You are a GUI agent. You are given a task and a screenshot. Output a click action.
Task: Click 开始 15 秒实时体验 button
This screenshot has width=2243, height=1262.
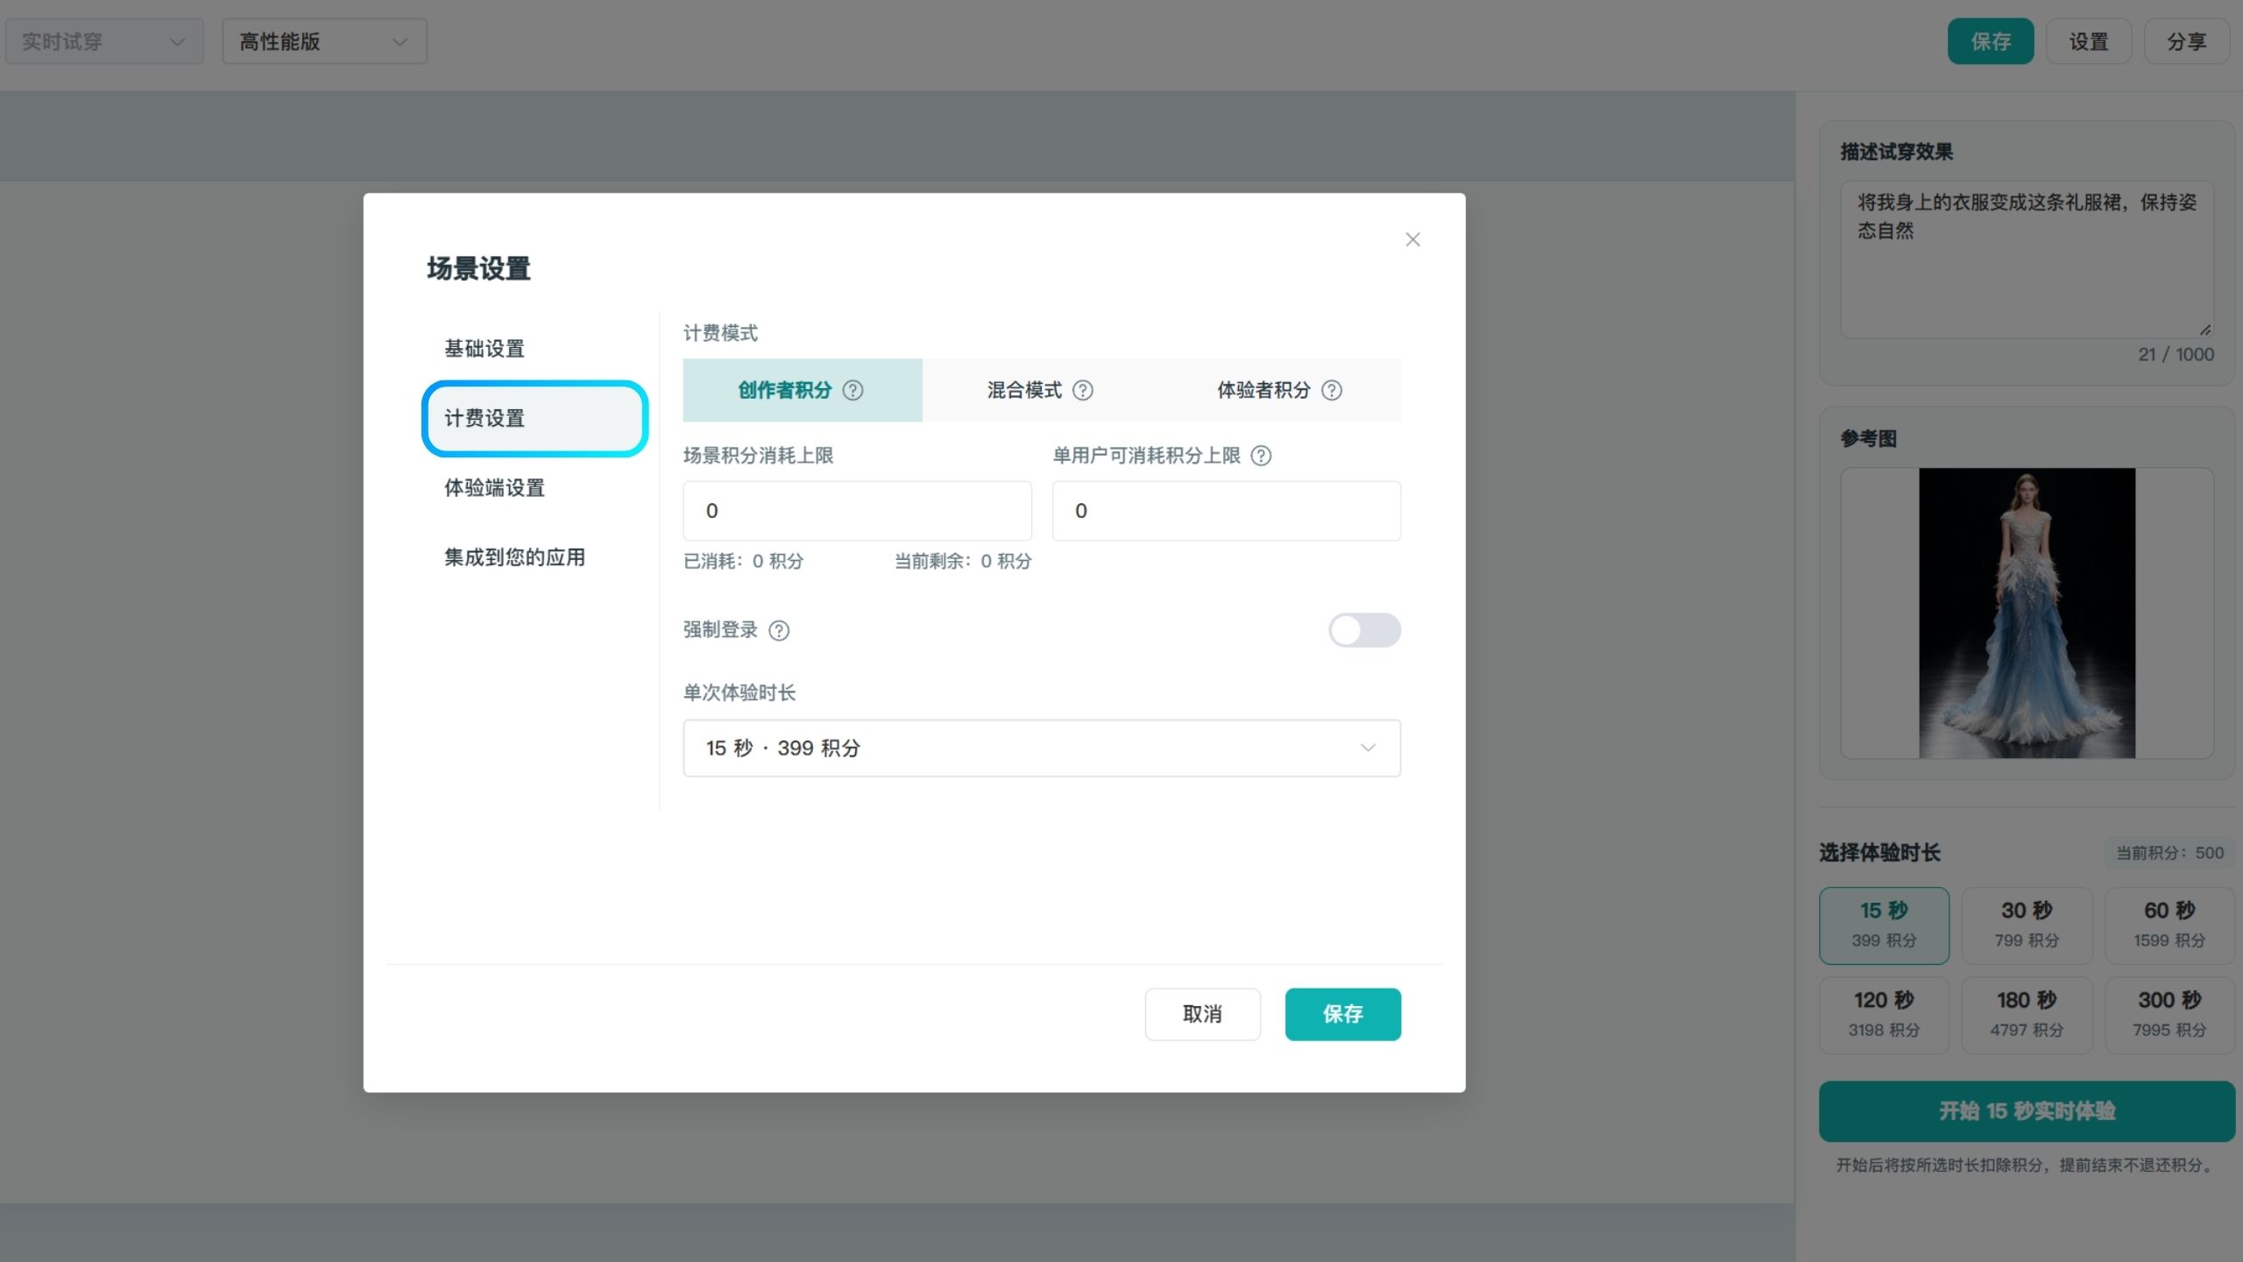pyautogui.click(x=2027, y=1111)
